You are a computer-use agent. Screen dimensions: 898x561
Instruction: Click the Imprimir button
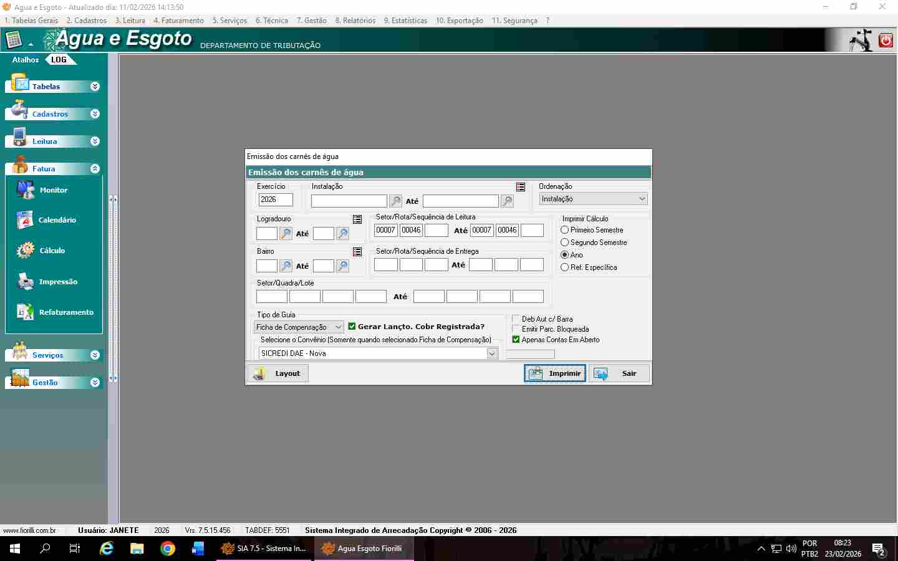point(554,373)
